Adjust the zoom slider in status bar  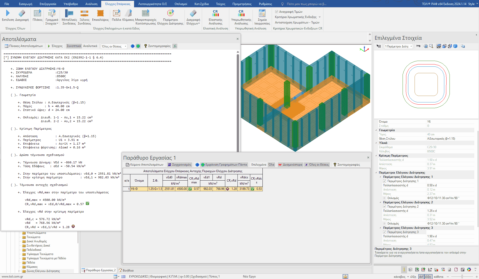pyautogui.click(x=462, y=277)
